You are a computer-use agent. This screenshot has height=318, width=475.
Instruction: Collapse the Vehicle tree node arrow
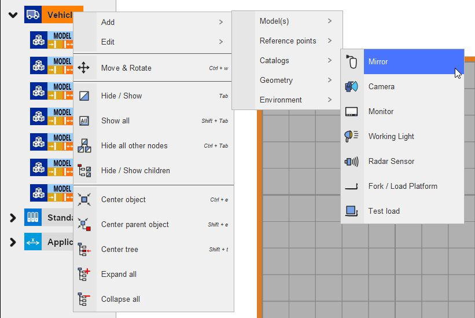13,15
